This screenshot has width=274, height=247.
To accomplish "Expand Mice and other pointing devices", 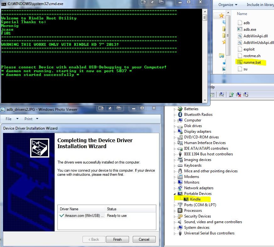I will (175, 172).
